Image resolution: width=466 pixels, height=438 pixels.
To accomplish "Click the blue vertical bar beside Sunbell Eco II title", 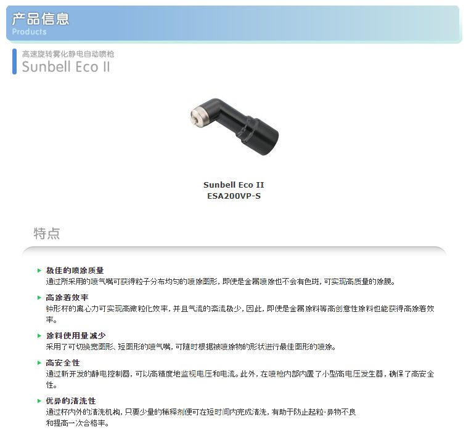I will 14,62.
